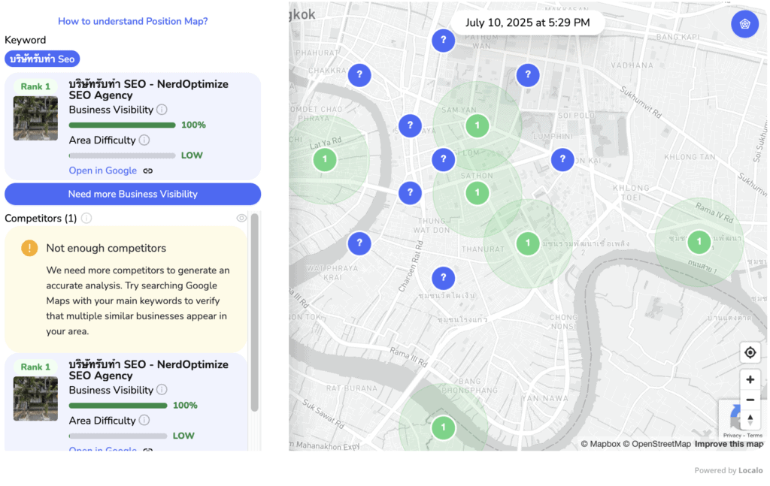This screenshot has width=770, height=486.
Task: Show Area Difficulty info in the keyword result card
Action: pos(144,140)
